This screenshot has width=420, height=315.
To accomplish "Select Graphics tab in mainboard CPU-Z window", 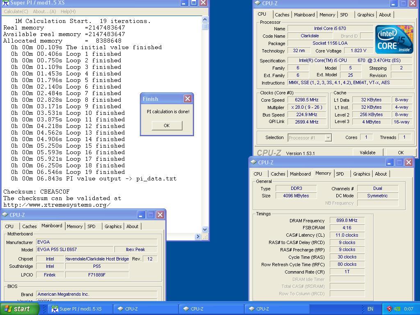I will pyautogui.click(x=113, y=226).
